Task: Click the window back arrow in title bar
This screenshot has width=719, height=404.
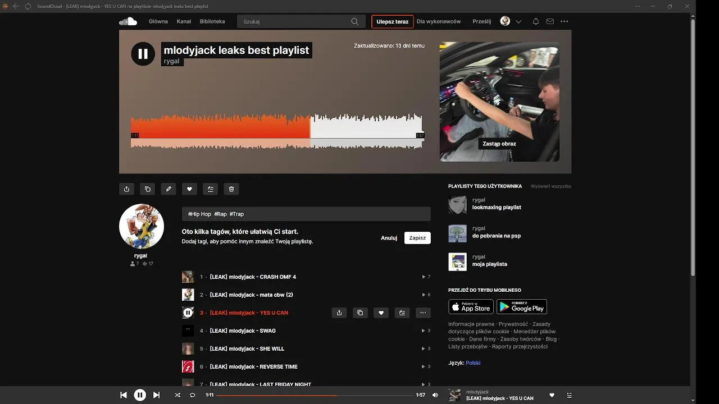Action: pyautogui.click(x=16, y=6)
